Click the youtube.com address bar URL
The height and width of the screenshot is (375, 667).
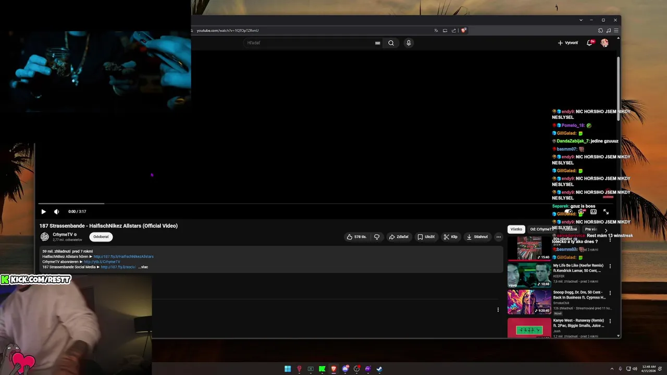[x=228, y=31]
